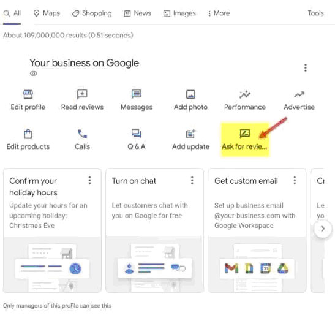Click the visibility eye icon under business title

[33, 74]
